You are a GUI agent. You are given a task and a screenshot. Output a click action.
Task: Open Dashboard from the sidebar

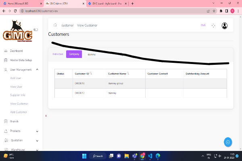(x=16, y=51)
